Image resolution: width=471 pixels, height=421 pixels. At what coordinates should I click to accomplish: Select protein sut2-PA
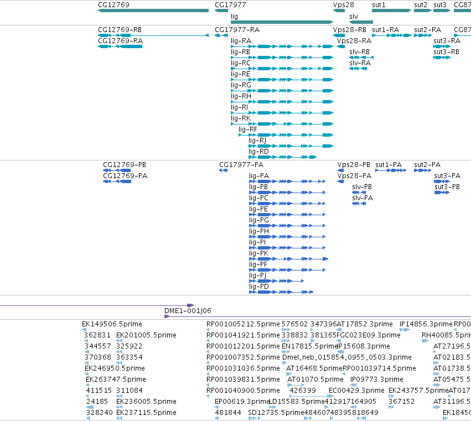click(x=423, y=170)
